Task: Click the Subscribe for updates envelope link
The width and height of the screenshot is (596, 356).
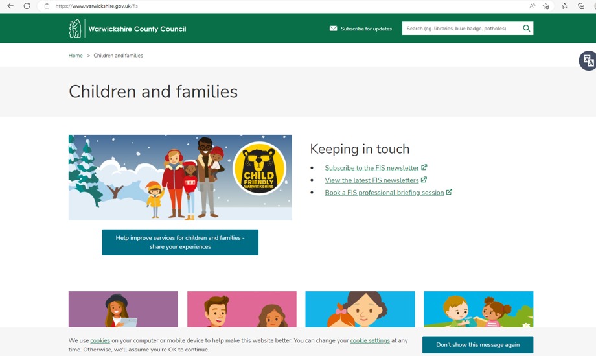Action: point(360,29)
